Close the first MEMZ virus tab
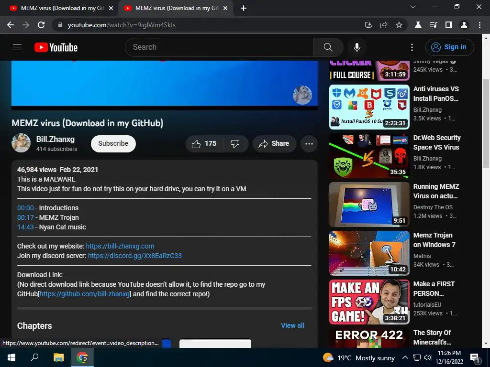Image resolution: width=490 pixels, height=367 pixels. 111,8
